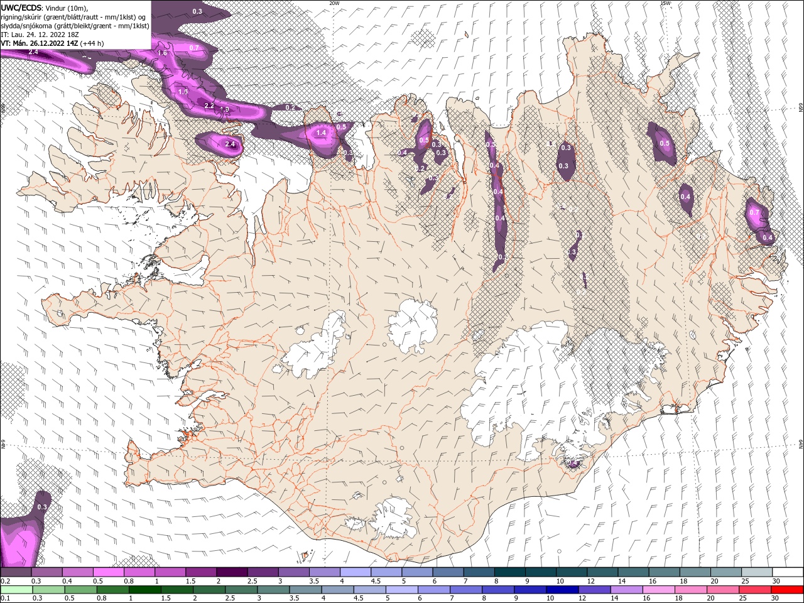Click the 'slydda/snjókoma' snow legend description line
This screenshot has height=603, width=804.
pyautogui.click(x=75, y=25)
